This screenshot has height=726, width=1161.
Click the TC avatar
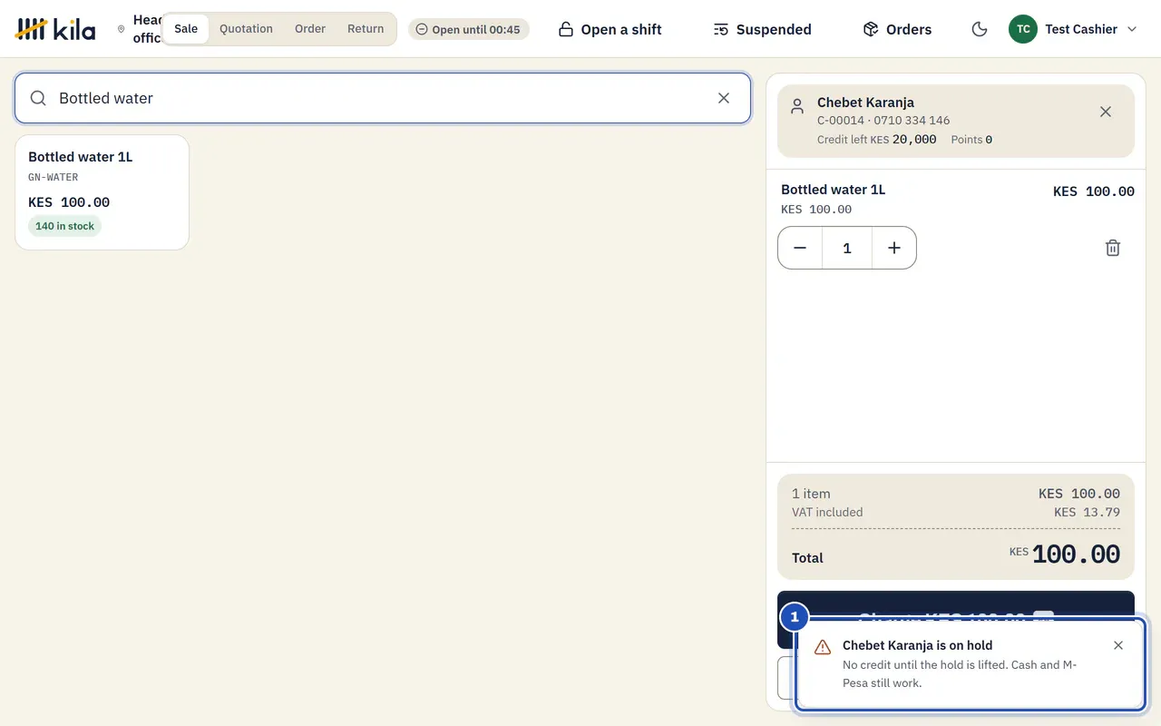1023,29
